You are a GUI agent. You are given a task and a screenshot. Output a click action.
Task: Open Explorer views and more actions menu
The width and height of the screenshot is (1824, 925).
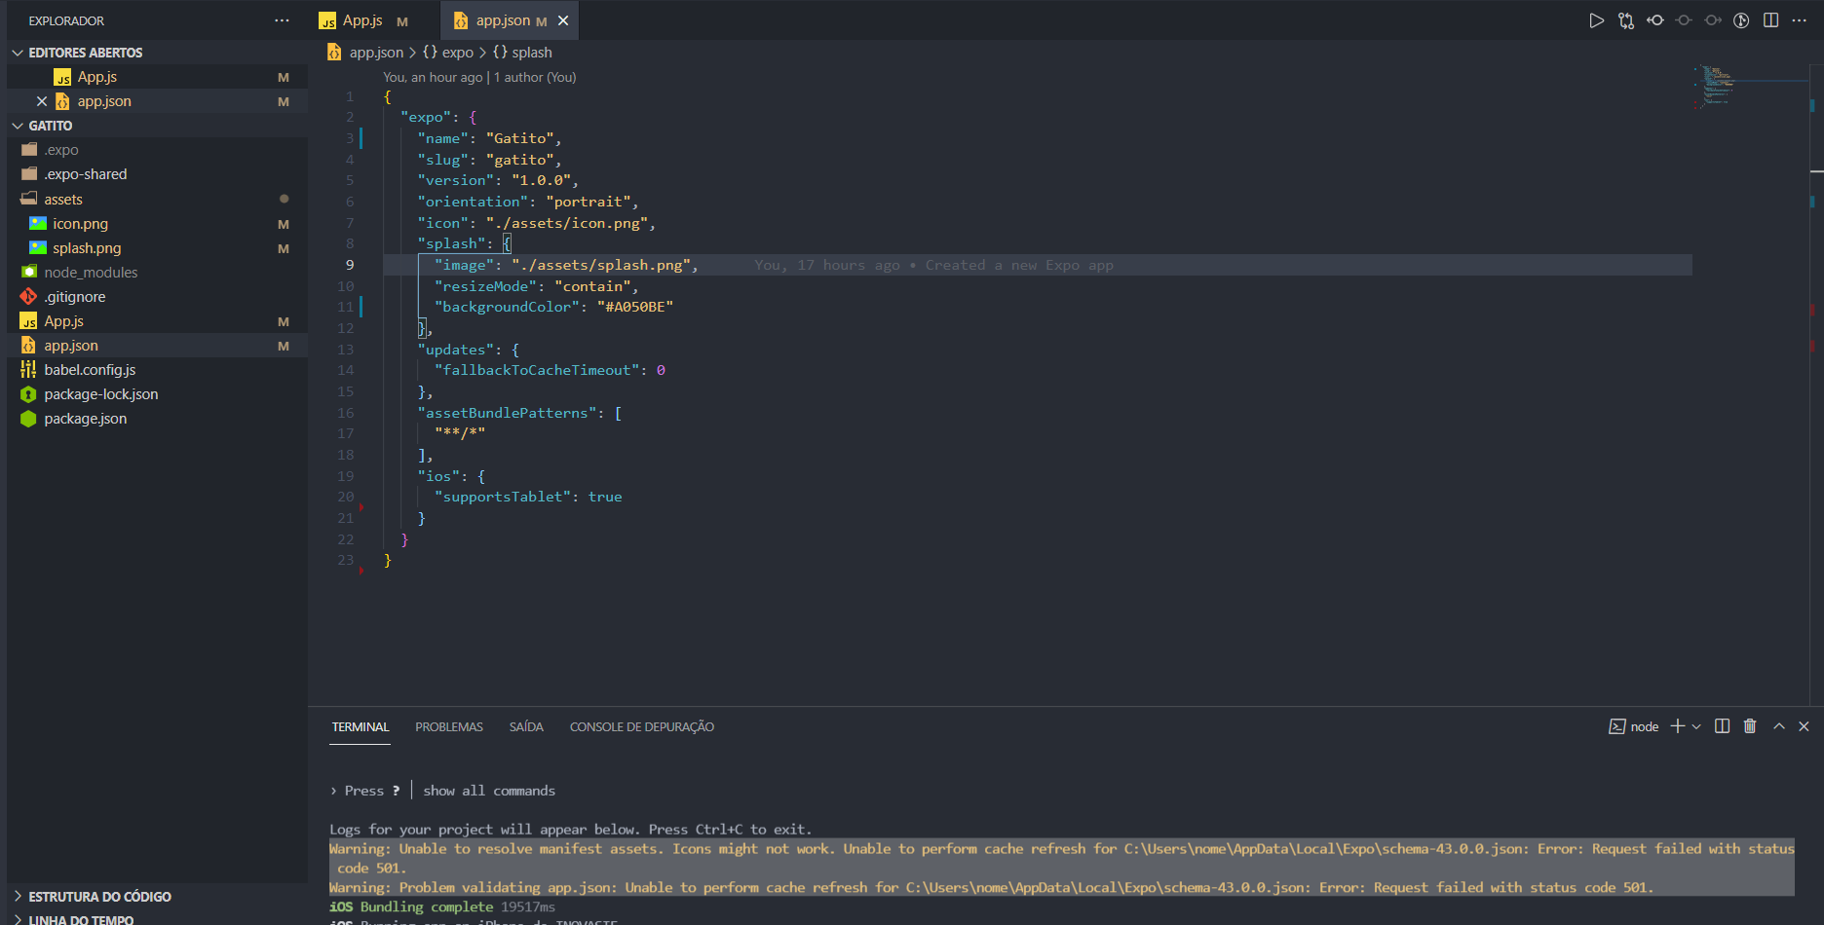point(282,20)
